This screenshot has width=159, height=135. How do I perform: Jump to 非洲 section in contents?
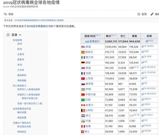[x=20, y=65]
